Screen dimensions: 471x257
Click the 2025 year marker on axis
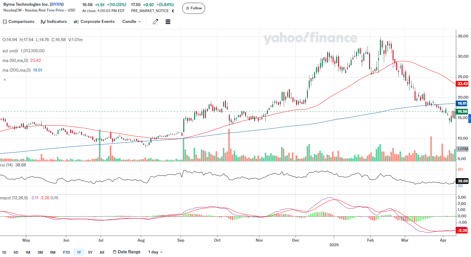334,245
